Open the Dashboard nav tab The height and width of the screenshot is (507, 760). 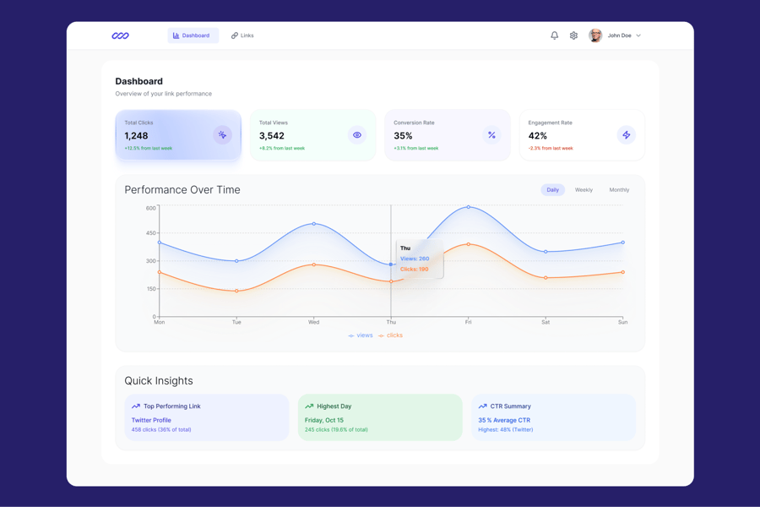(x=192, y=35)
